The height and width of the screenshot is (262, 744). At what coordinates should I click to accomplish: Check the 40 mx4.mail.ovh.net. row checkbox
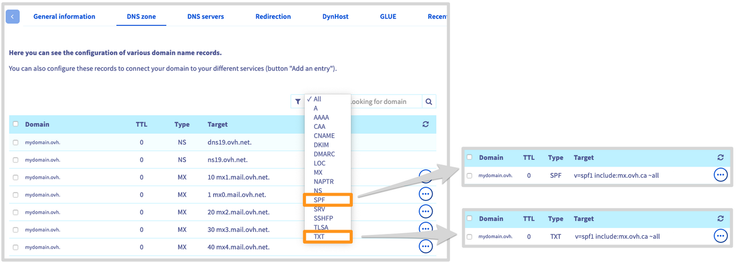pyautogui.click(x=15, y=247)
